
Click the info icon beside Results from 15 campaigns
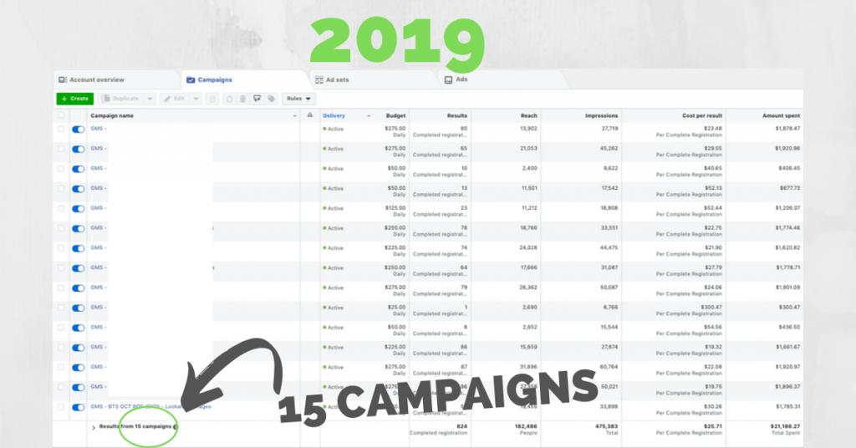tap(176, 426)
